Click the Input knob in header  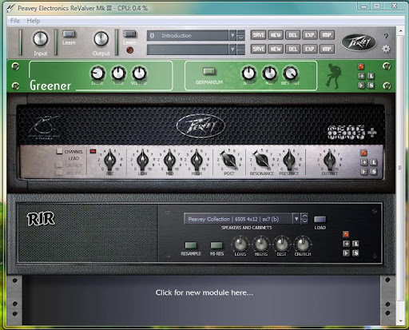[x=41, y=38]
